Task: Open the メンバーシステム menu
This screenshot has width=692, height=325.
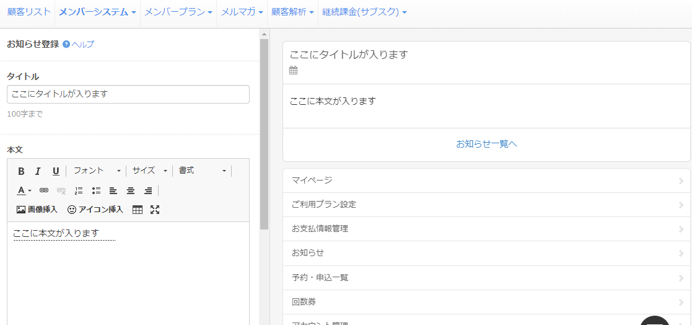Action: (97, 12)
